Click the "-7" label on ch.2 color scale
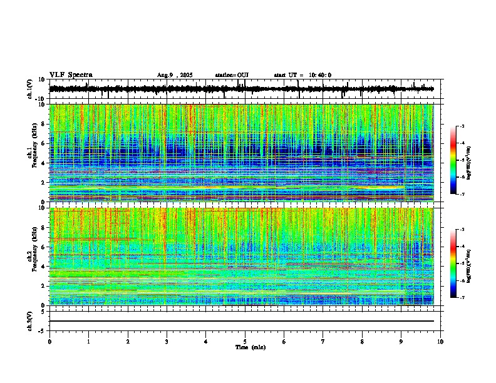 click(462, 298)
